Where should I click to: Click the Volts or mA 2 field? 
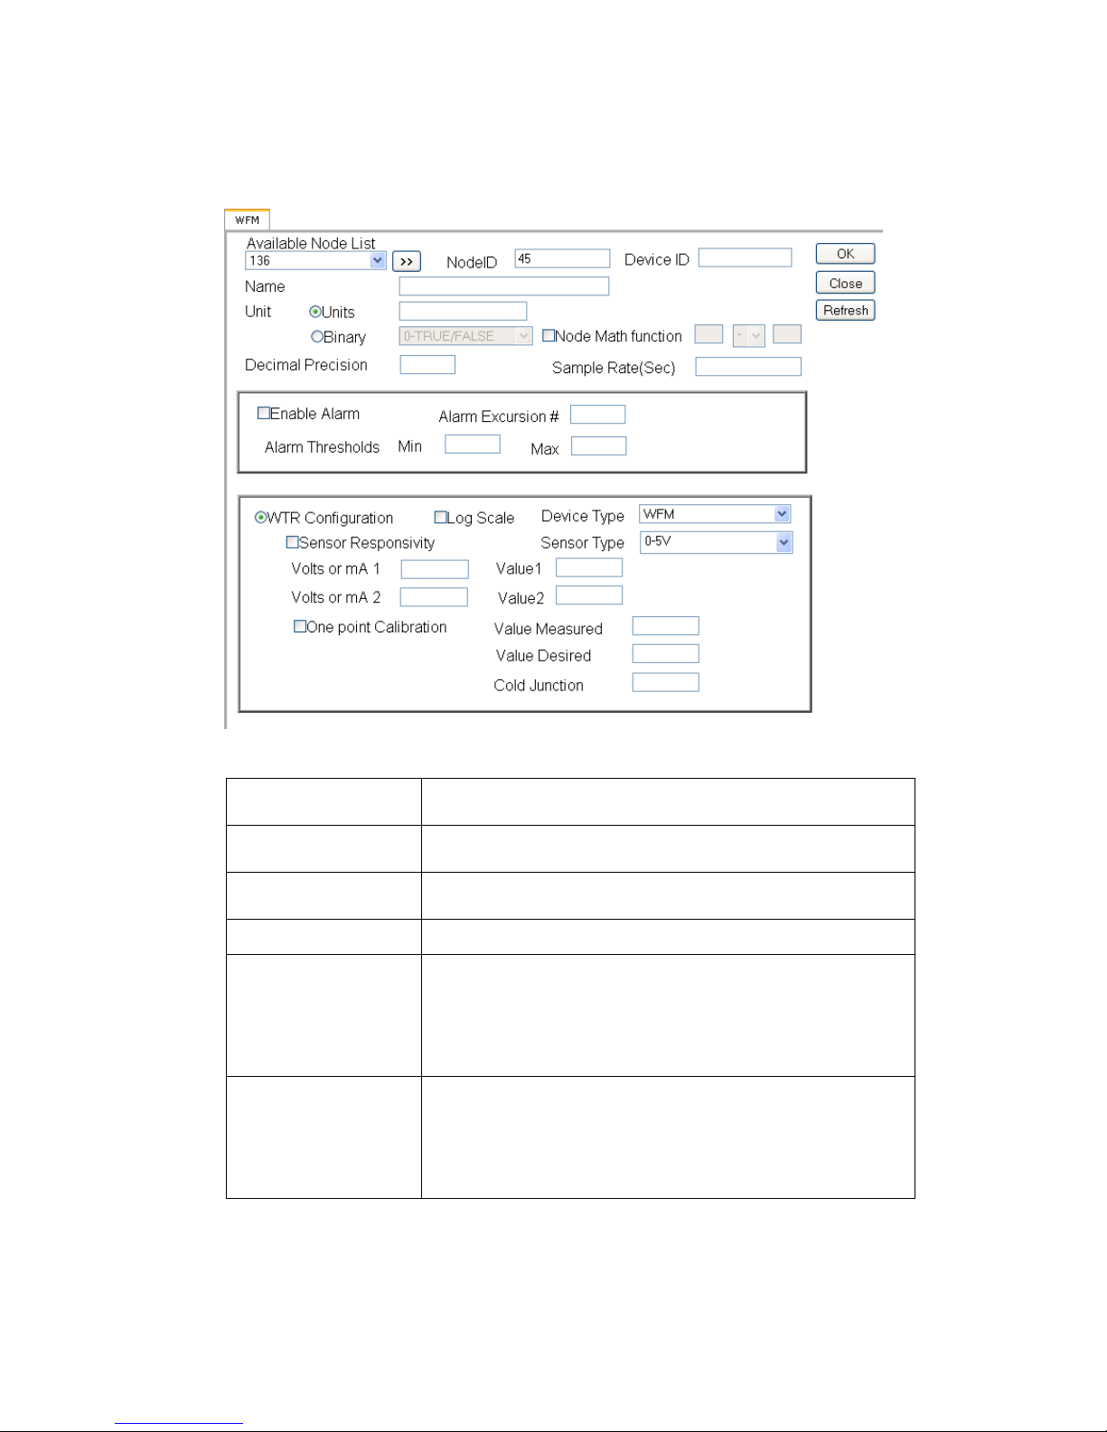tap(434, 597)
